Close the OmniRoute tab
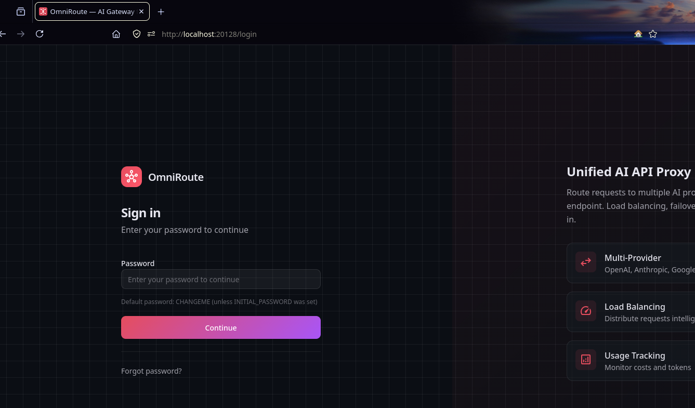Screen dimensions: 695x408 coord(141,11)
